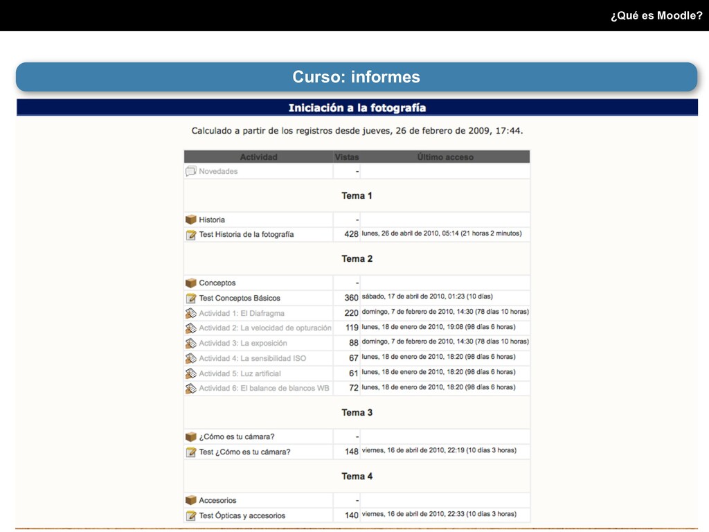Click the 61 views count
The height and width of the screenshot is (532, 709).
[x=354, y=373]
